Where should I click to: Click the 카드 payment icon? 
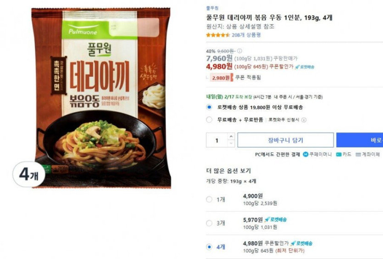pyautogui.click(x=339, y=154)
